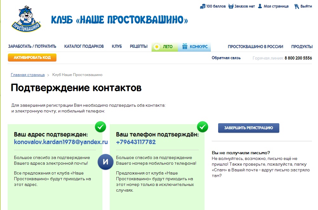This screenshot has width=318, height=210.
Task: Open РЕЦЕПТЫ menu item
Action: (x=139, y=47)
